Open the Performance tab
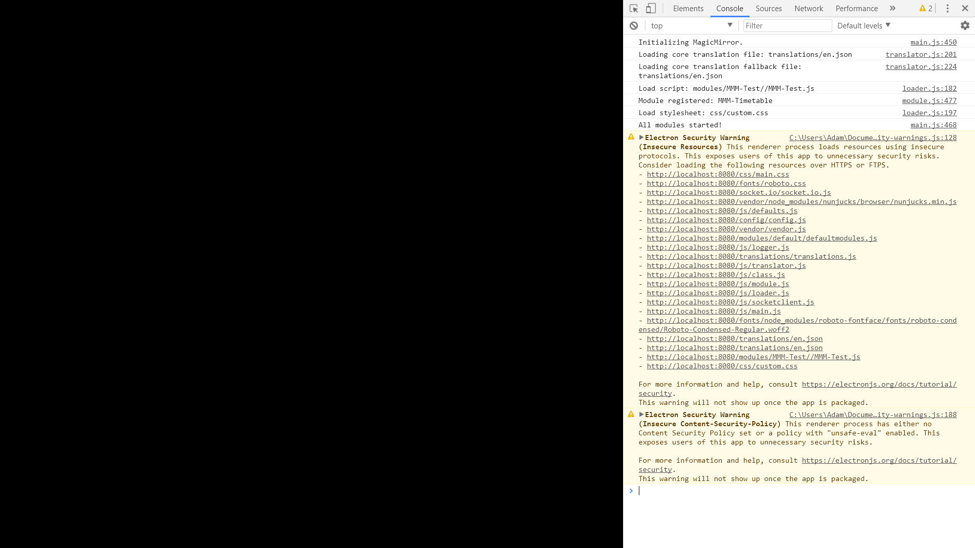 856,9
